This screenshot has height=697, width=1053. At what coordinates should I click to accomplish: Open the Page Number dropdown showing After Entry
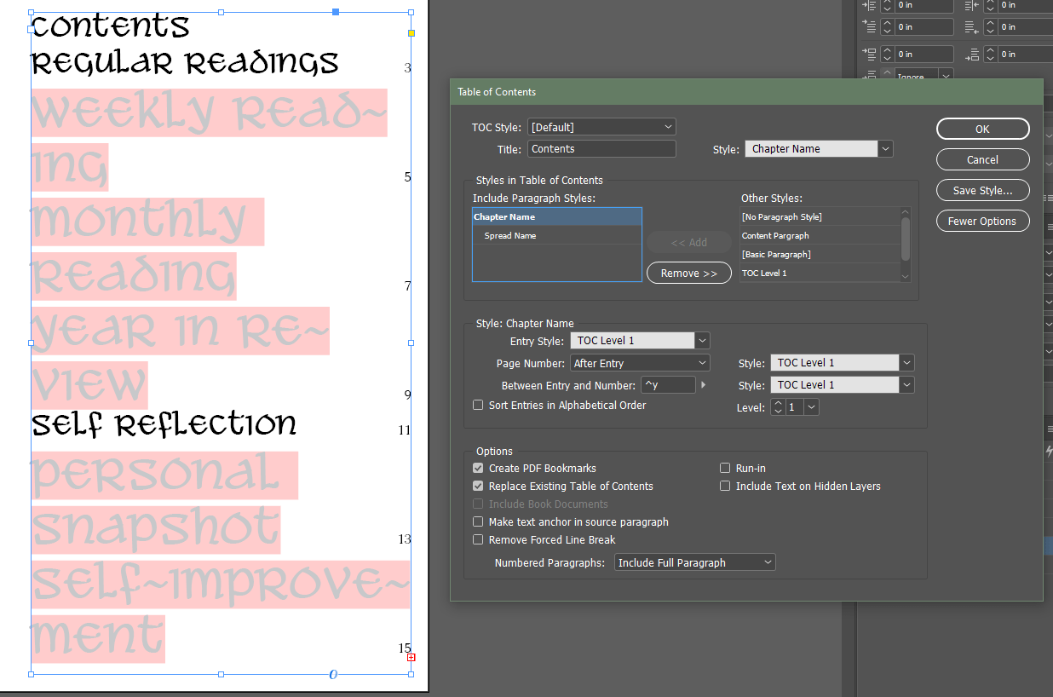point(639,362)
